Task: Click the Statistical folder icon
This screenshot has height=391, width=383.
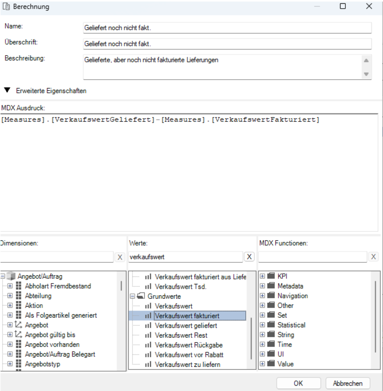Action: 271,325
